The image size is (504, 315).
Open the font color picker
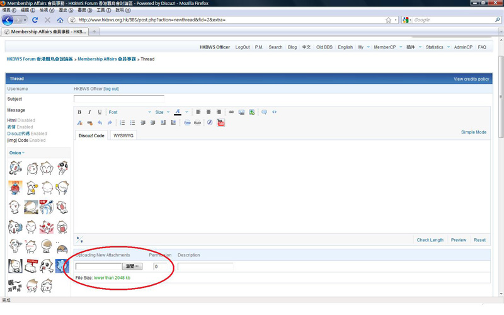coord(178,112)
